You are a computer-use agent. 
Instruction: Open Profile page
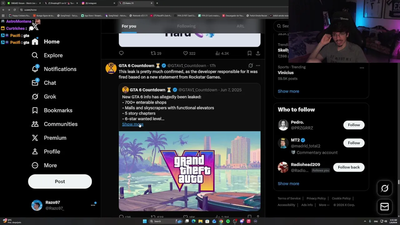46,152
